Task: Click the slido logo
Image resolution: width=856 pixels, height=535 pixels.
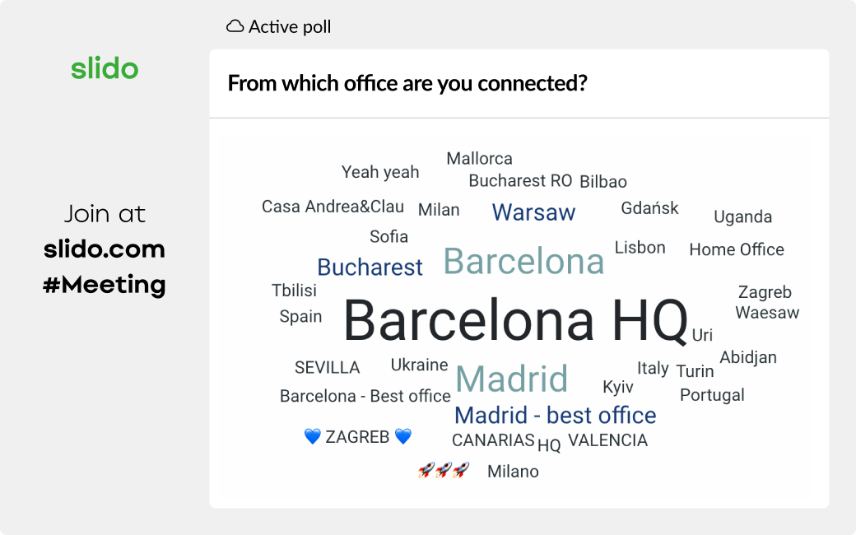Action: [105, 68]
